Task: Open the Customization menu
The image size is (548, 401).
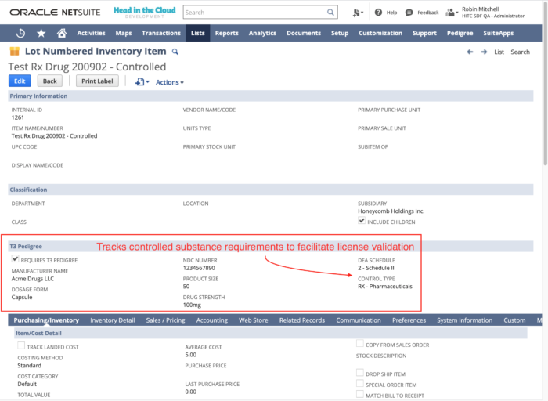Action: 380,33
